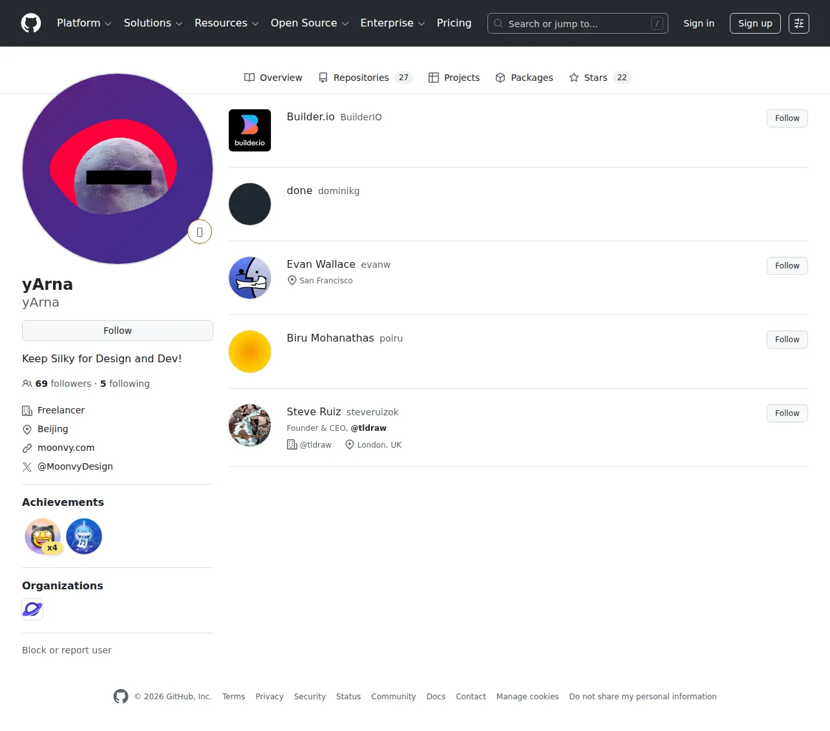View dominikg's dark avatar
Image resolution: width=830 pixels, height=731 pixels.
click(250, 204)
